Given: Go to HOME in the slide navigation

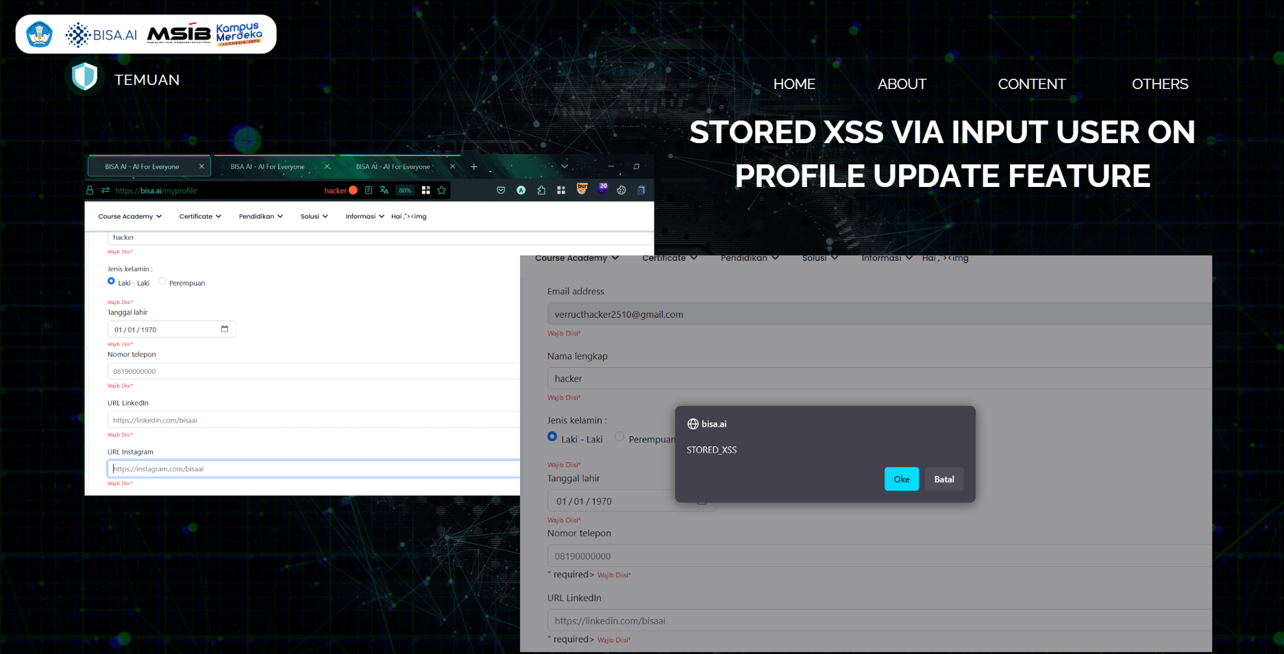Looking at the screenshot, I should pos(794,84).
